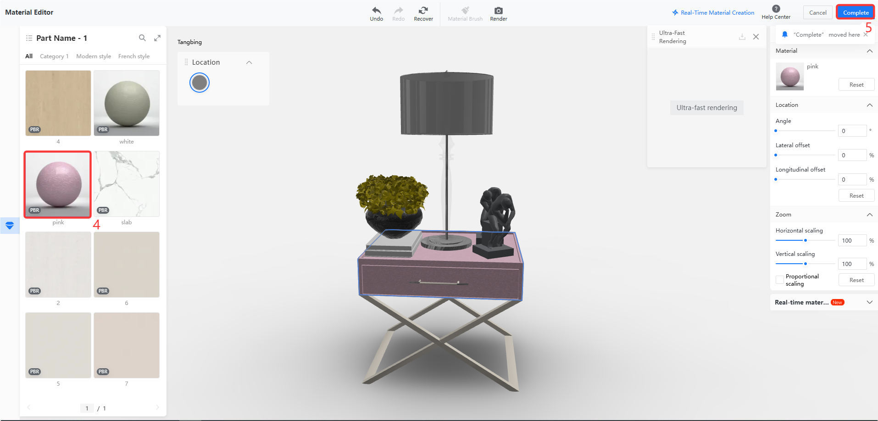Adjust the Longitudinal offset slider
The image size is (878, 421).
(x=805, y=179)
